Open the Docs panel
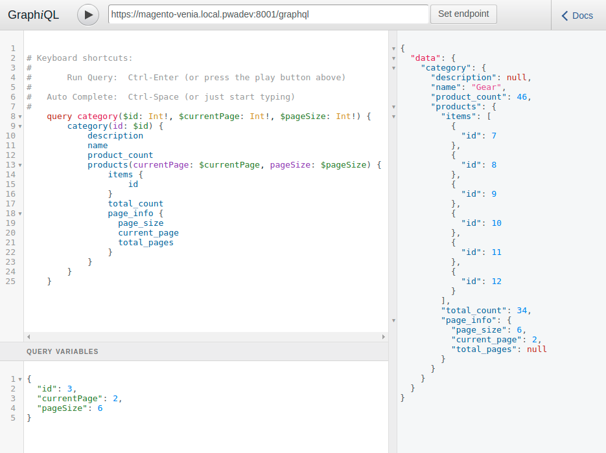The image size is (606, 453). pos(577,16)
